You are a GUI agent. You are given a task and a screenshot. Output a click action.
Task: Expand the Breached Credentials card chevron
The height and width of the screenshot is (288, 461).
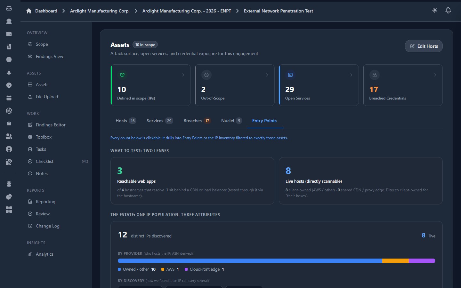[435, 75]
